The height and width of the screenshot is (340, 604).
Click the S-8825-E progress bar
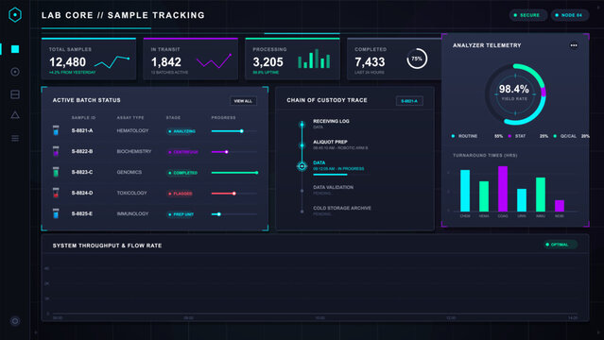click(x=234, y=214)
